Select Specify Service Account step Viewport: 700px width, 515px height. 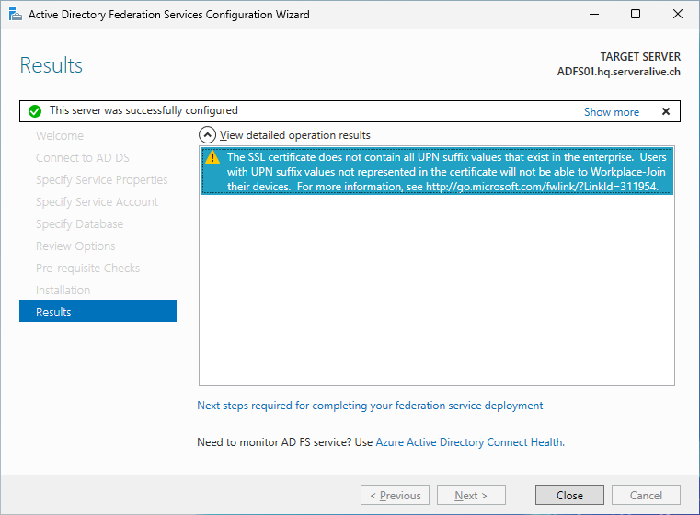[x=97, y=202]
